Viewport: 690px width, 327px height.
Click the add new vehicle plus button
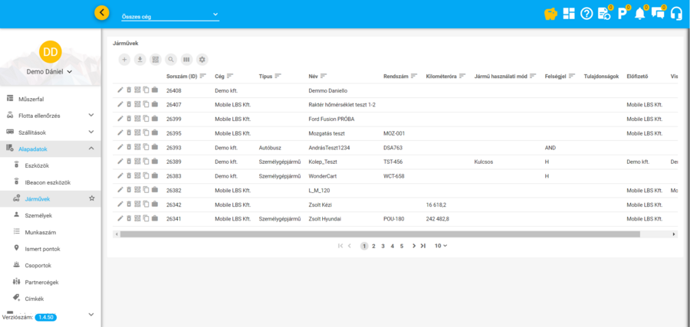coord(125,60)
